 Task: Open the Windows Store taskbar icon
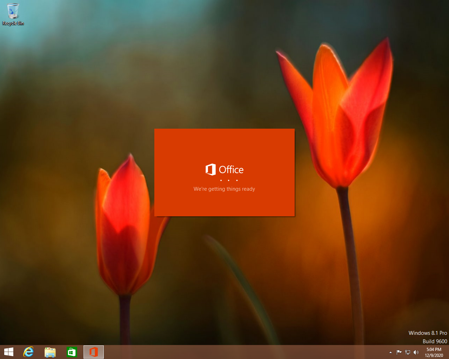point(72,352)
